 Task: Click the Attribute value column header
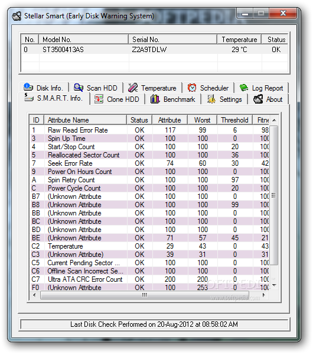click(170, 120)
